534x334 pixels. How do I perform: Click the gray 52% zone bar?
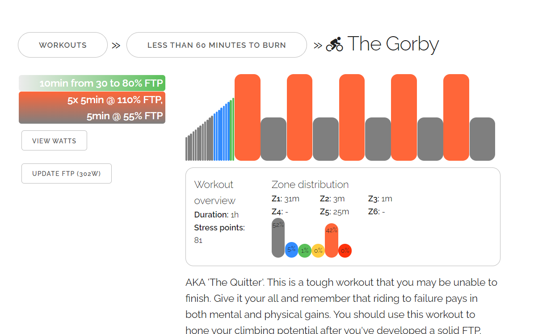[278, 238]
